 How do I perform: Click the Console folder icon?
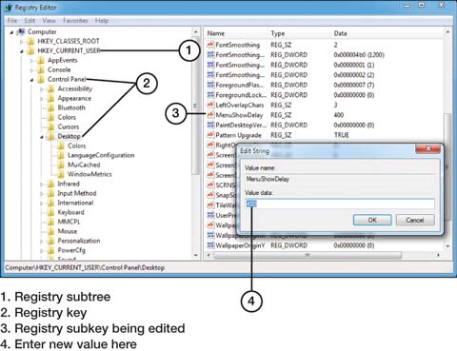coord(41,69)
